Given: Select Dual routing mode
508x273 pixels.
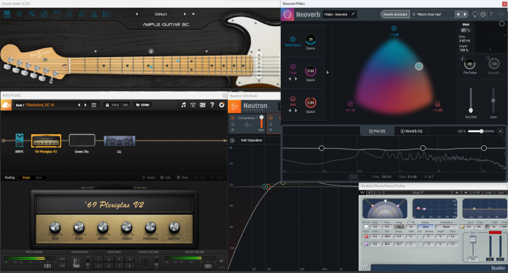Looking at the screenshot, I should point(39,178).
